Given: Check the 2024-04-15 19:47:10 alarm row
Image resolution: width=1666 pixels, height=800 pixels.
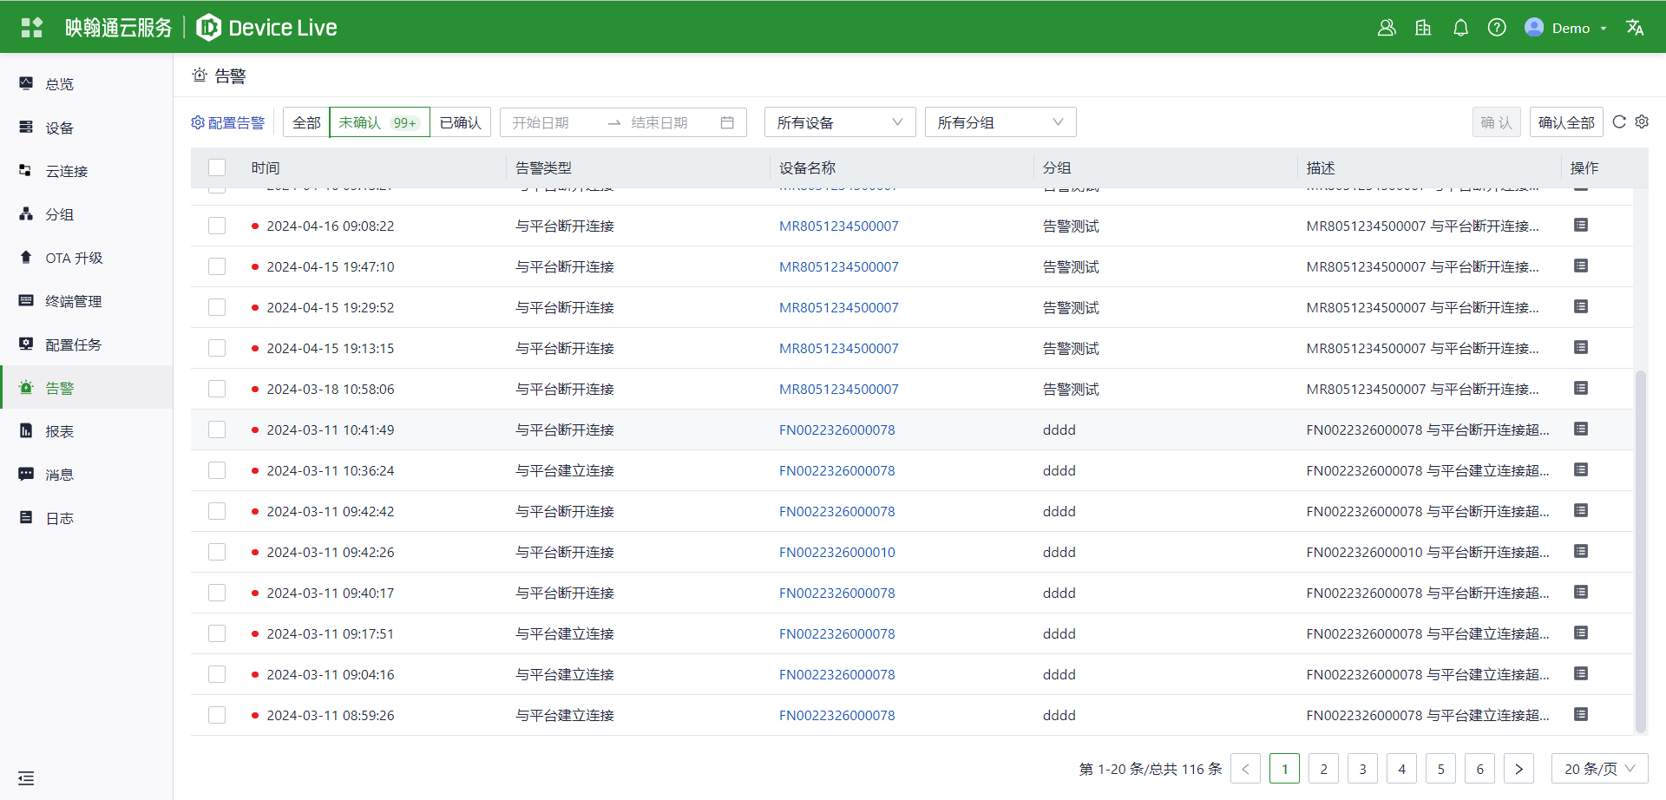Looking at the screenshot, I should pos(217,266).
